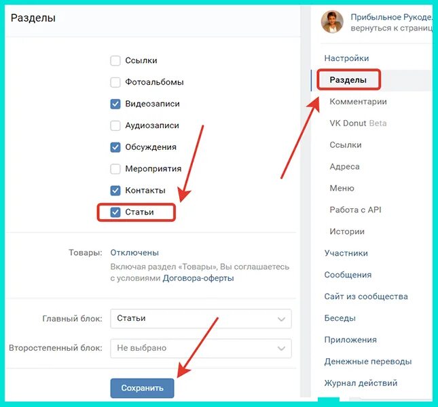Uncheck the Видеозаписи checkbox
Viewport: 438px width, 407px height.
click(x=115, y=104)
